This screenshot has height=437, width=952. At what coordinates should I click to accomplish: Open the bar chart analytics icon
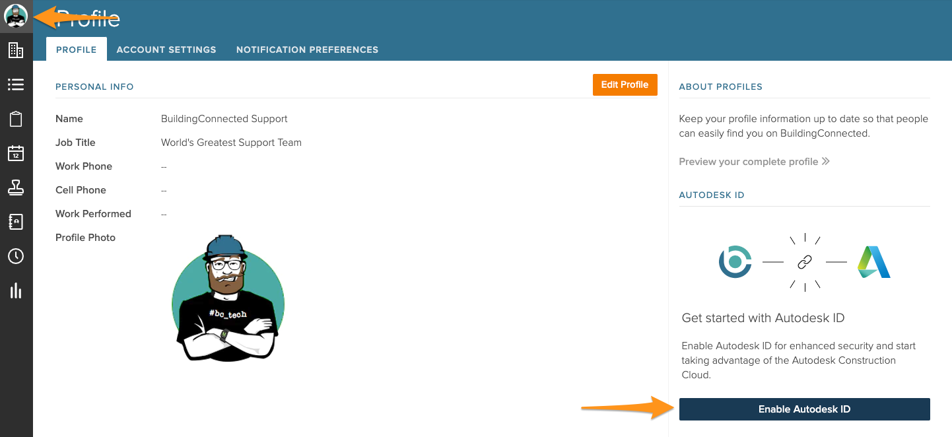pyautogui.click(x=16, y=290)
